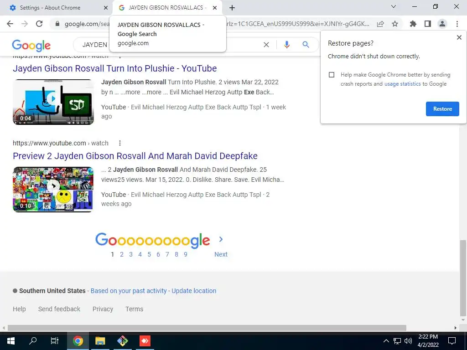
Task: Open the Extensions puzzle icon
Action: (x=413, y=24)
